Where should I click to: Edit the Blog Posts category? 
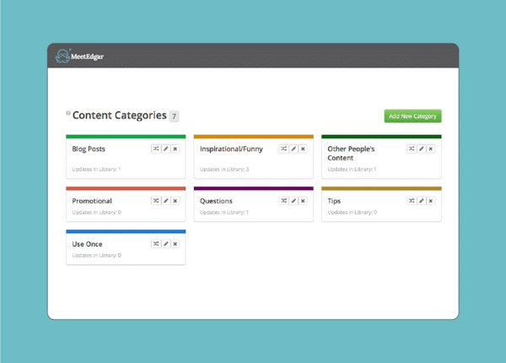[x=166, y=149]
